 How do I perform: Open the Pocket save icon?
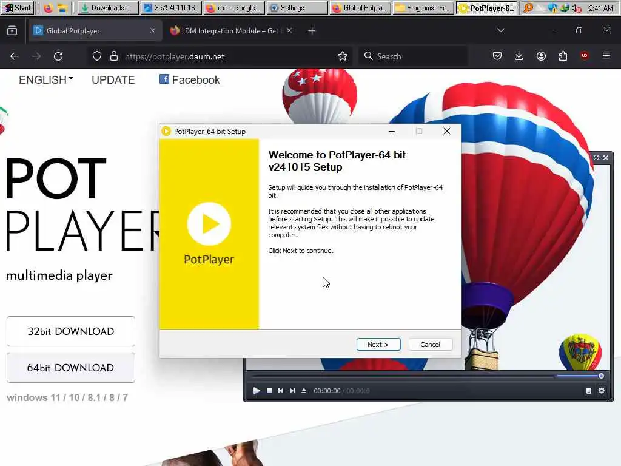tap(497, 56)
